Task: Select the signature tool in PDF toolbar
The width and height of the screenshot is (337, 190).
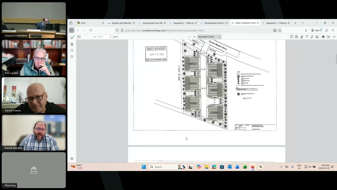Action: 296,37
